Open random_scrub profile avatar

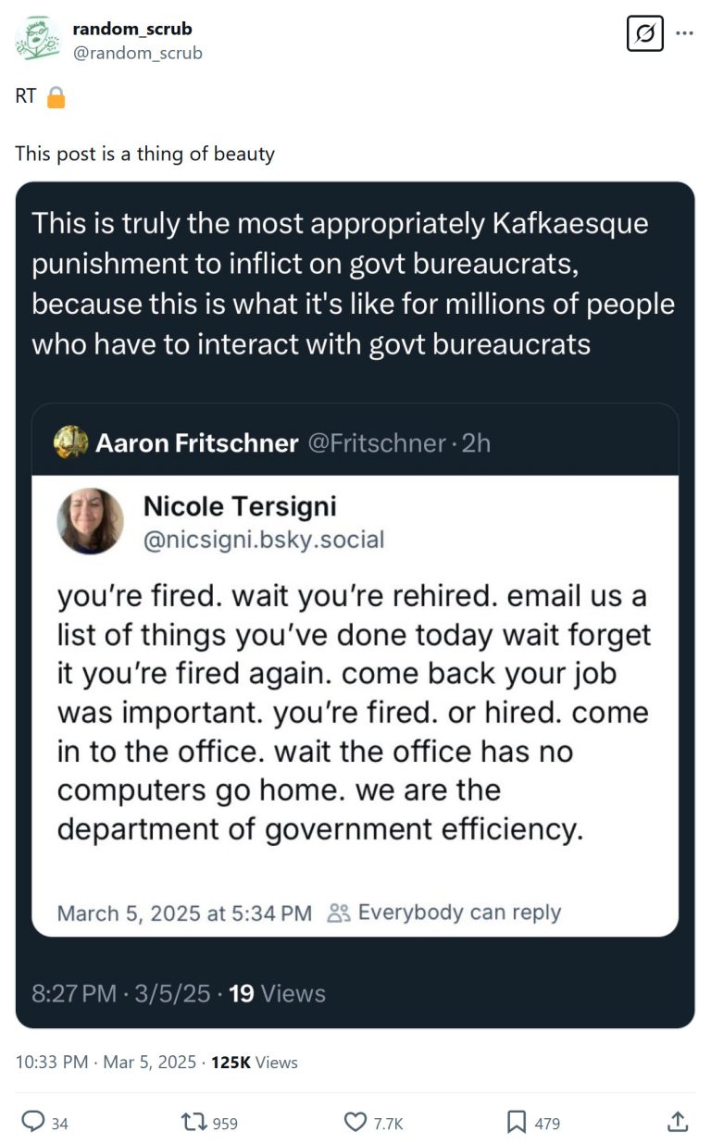coord(38,39)
